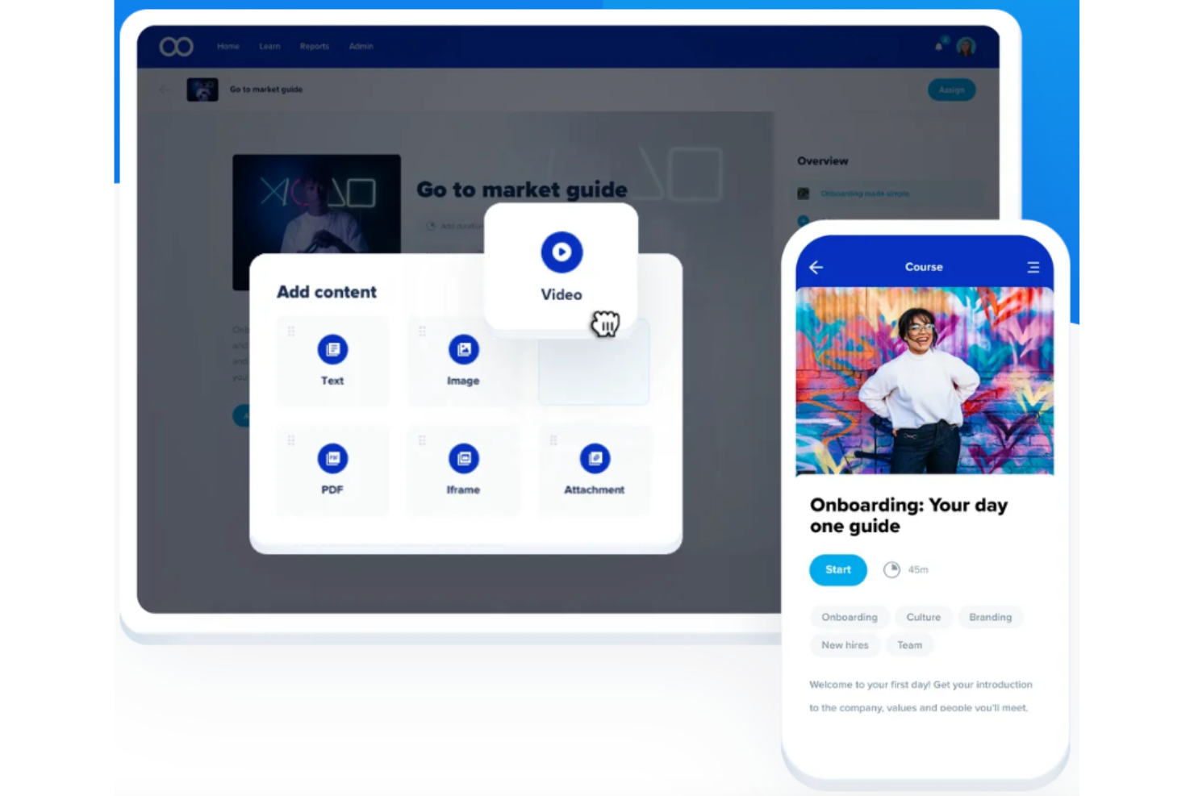Open the Reports menu item
Viewport: 1194px width, 796px height.
point(314,47)
